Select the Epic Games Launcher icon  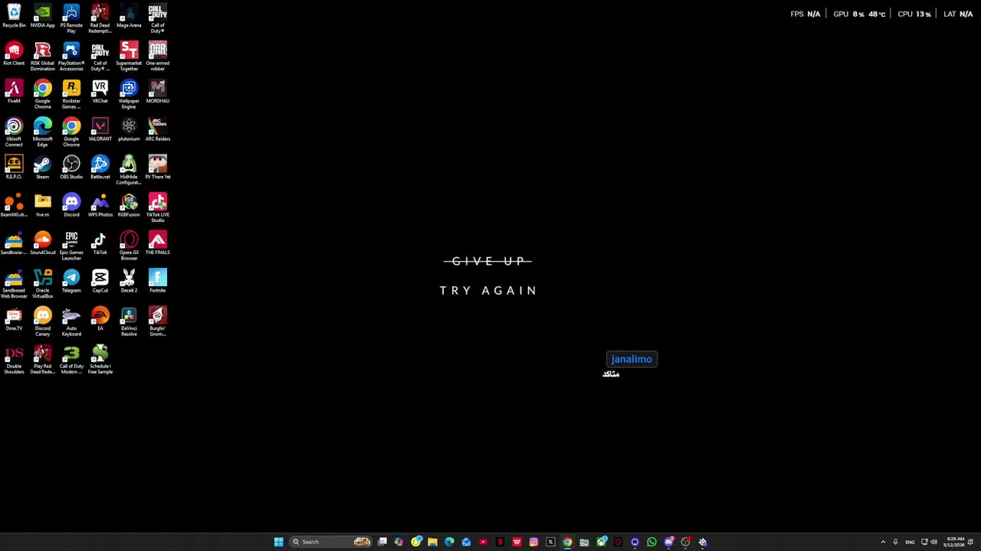(71, 246)
